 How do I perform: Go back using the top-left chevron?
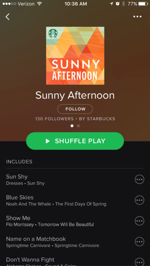7,17
